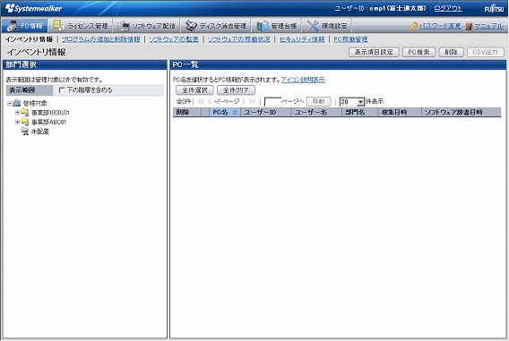Viewport: 509px width, 341px height.
Task: Click the ユーザーID column header
Action: pos(265,112)
